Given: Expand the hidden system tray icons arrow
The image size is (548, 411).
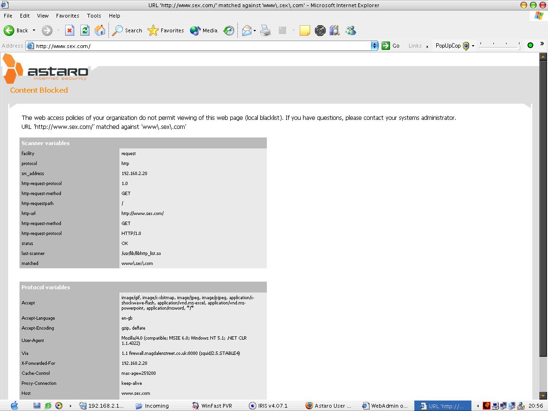Looking at the screenshot, I should pyautogui.click(x=478, y=406).
